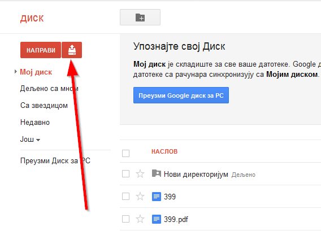Screen dimensions: 321x235
Task: Click the 399.pdf document icon
Action: pyautogui.click(x=157, y=219)
